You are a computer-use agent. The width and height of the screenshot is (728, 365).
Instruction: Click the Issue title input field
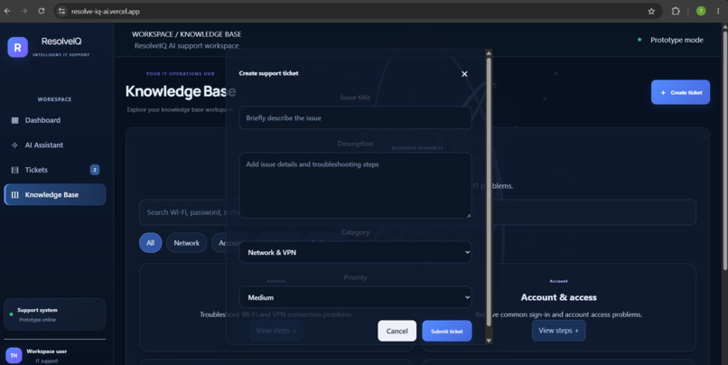[356, 118]
